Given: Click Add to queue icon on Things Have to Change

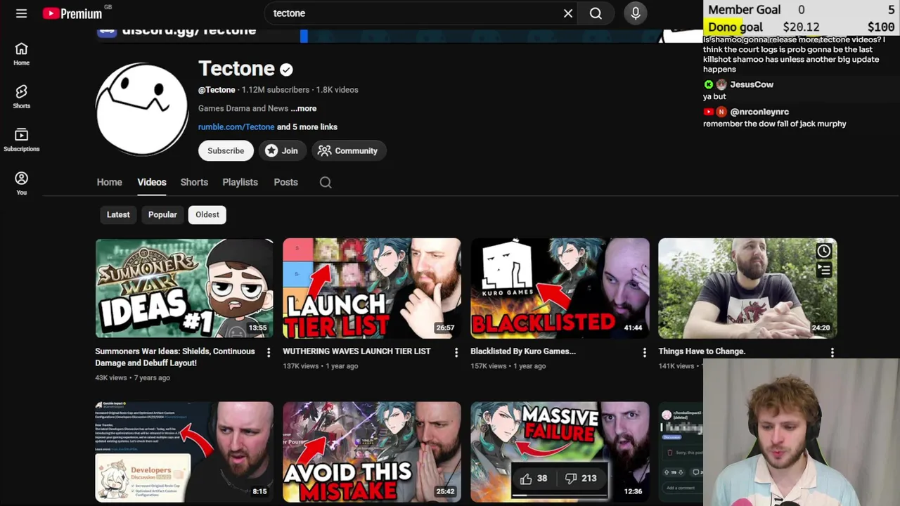Looking at the screenshot, I should click(824, 270).
